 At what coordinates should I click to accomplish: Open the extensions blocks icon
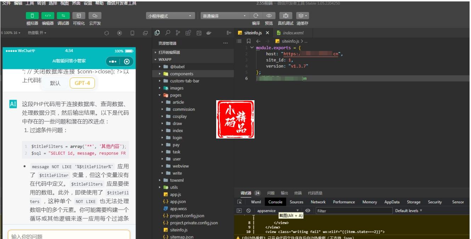(x=188, y=33)
